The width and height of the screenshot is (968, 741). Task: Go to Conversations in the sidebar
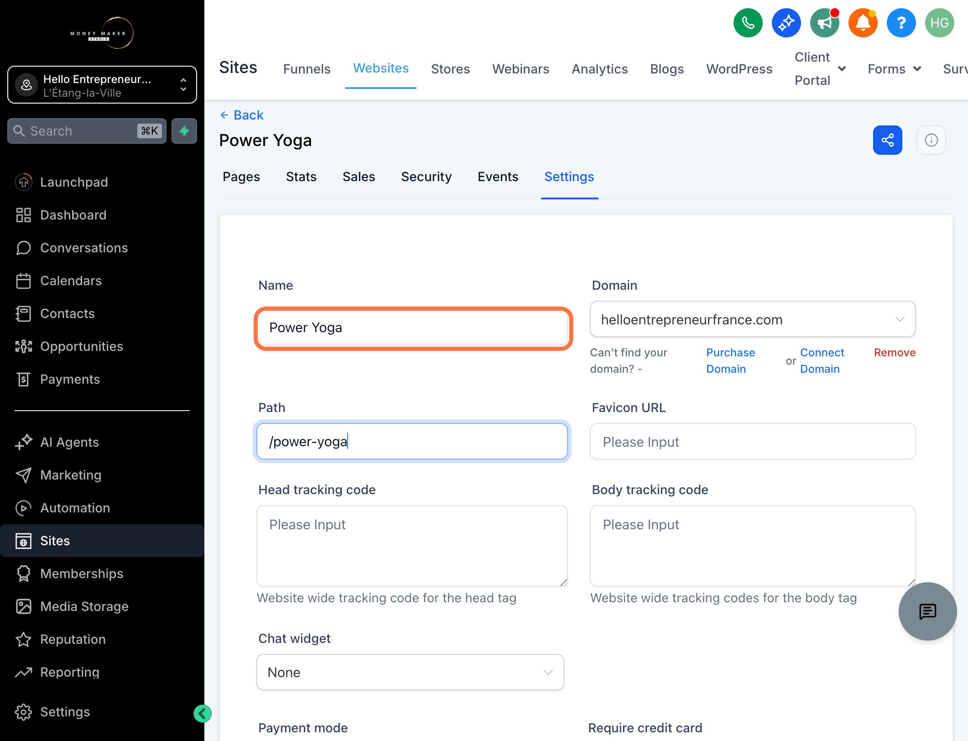[102, 248]
